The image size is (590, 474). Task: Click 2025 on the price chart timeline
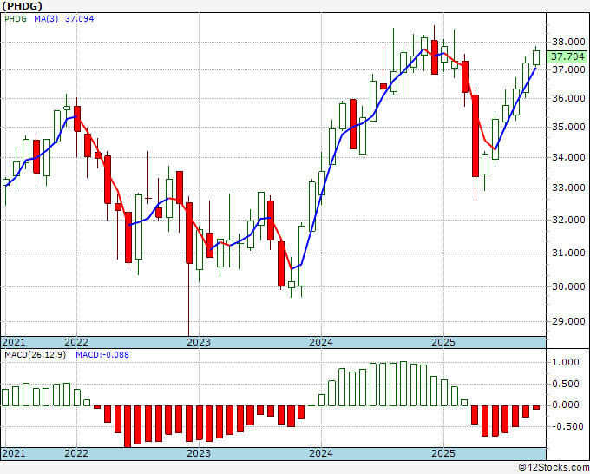click(443, 342)
